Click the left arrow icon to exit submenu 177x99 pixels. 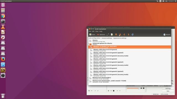tap(124, 35)
